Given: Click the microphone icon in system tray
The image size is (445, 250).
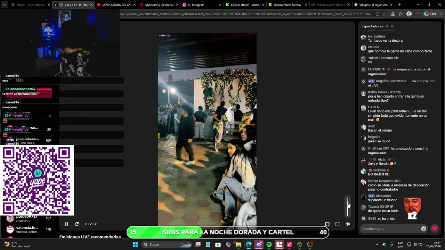Looking at the screenshot, I should point(391,244).
